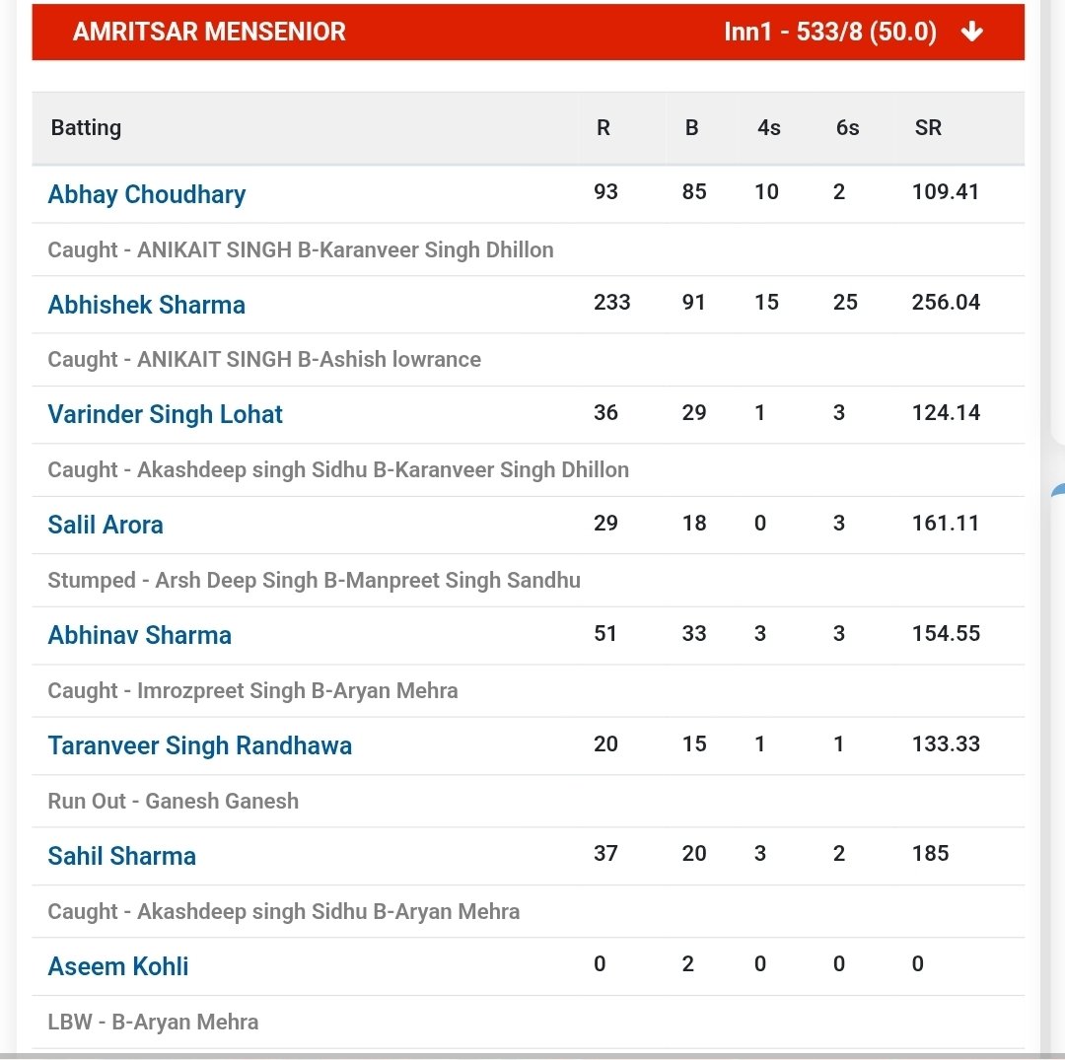Click the R runs column header

pyautogui.click(x=603, y=127)
